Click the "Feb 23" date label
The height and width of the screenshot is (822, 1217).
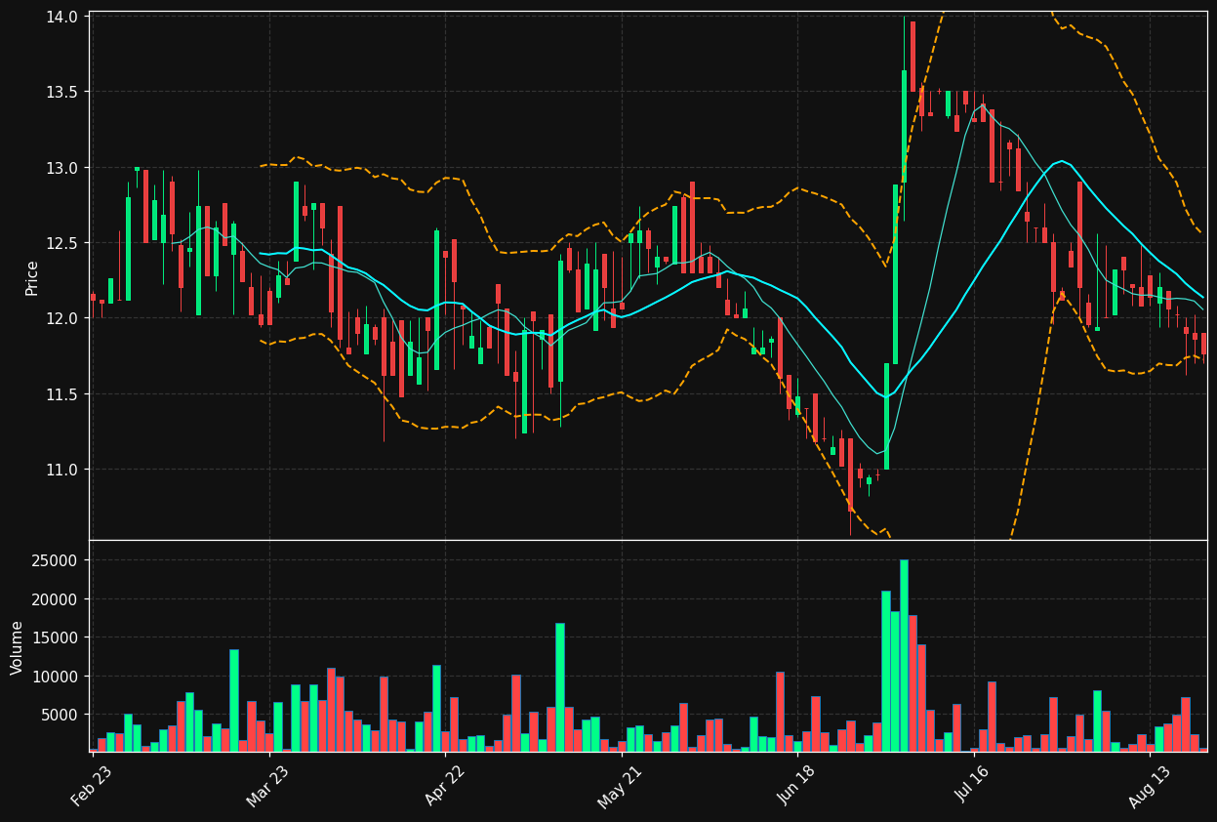click(x=91, y=785)
